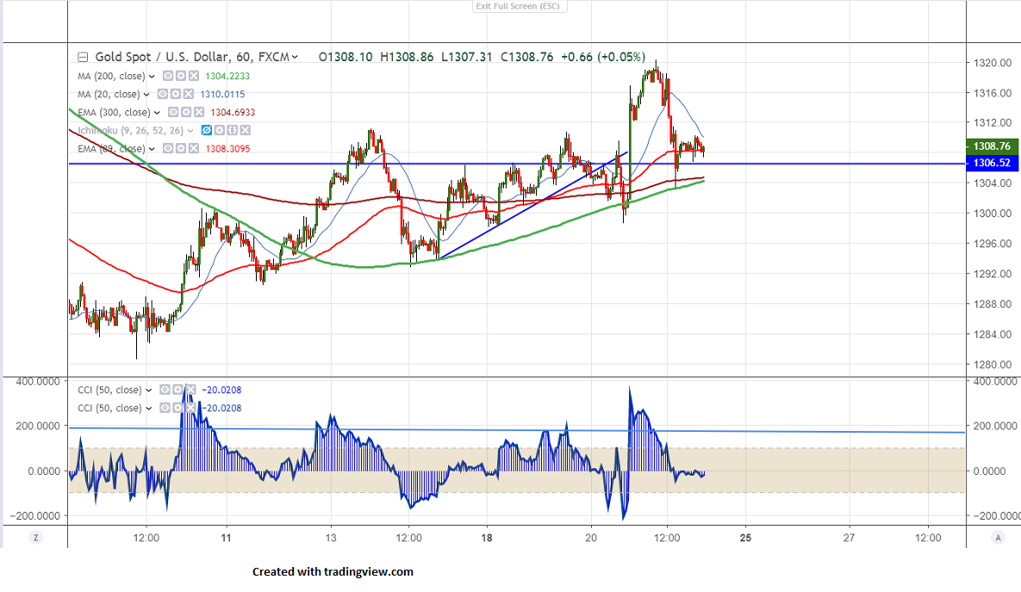Screen dimensions: 1021x592
Task: Click the low price L1307.31
Action: click(466, 57)
